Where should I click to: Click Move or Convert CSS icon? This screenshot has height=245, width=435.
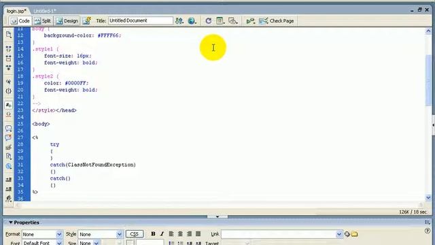point(9,166)
